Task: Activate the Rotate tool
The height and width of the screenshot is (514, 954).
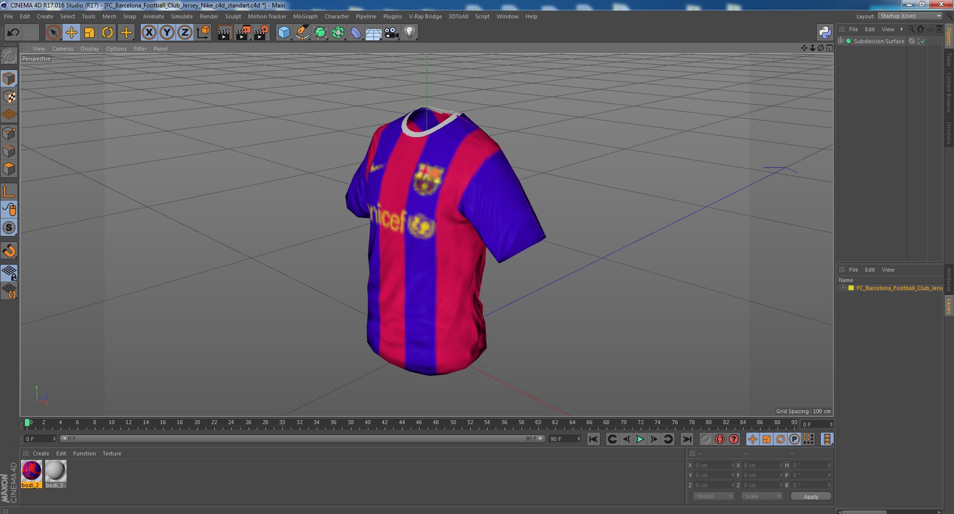Action: pyautogui.click(x=107, y=33)
